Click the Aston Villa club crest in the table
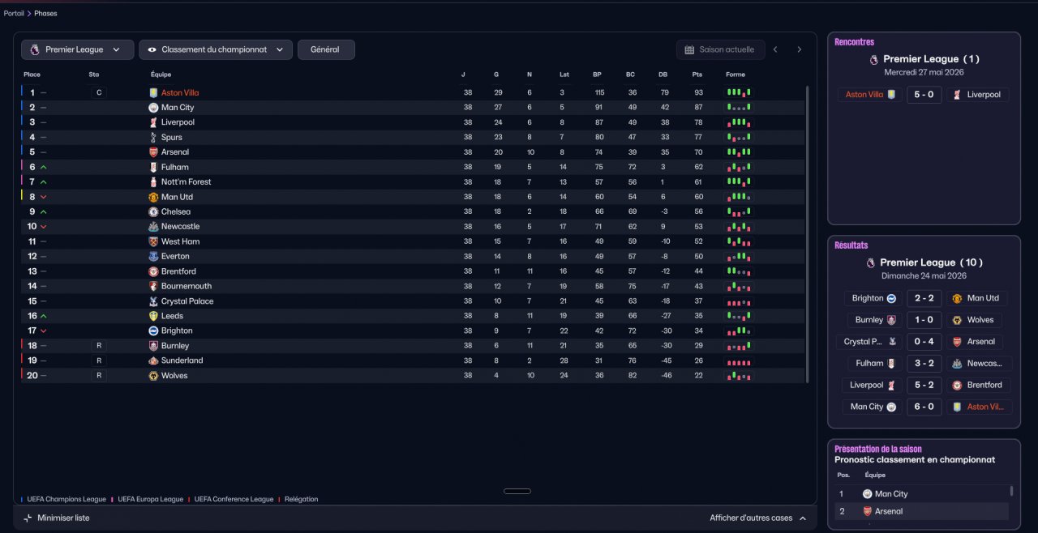Viewport: 1038px width, 533px height. 153,92
